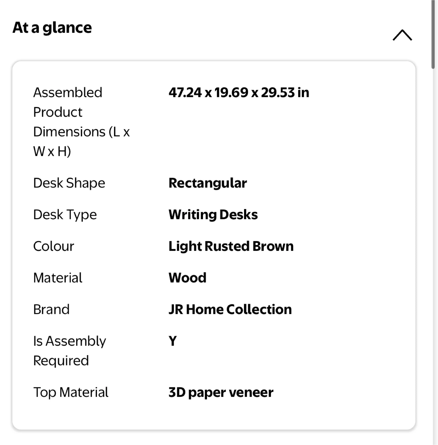The height and width of the screenshot is (445, 438).
Task: Click the Colour label
Action: coord(54,246)
